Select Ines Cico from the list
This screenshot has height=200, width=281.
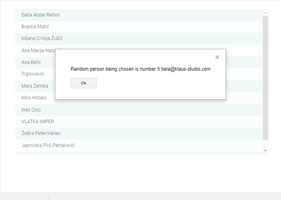(x=31, y=110)
